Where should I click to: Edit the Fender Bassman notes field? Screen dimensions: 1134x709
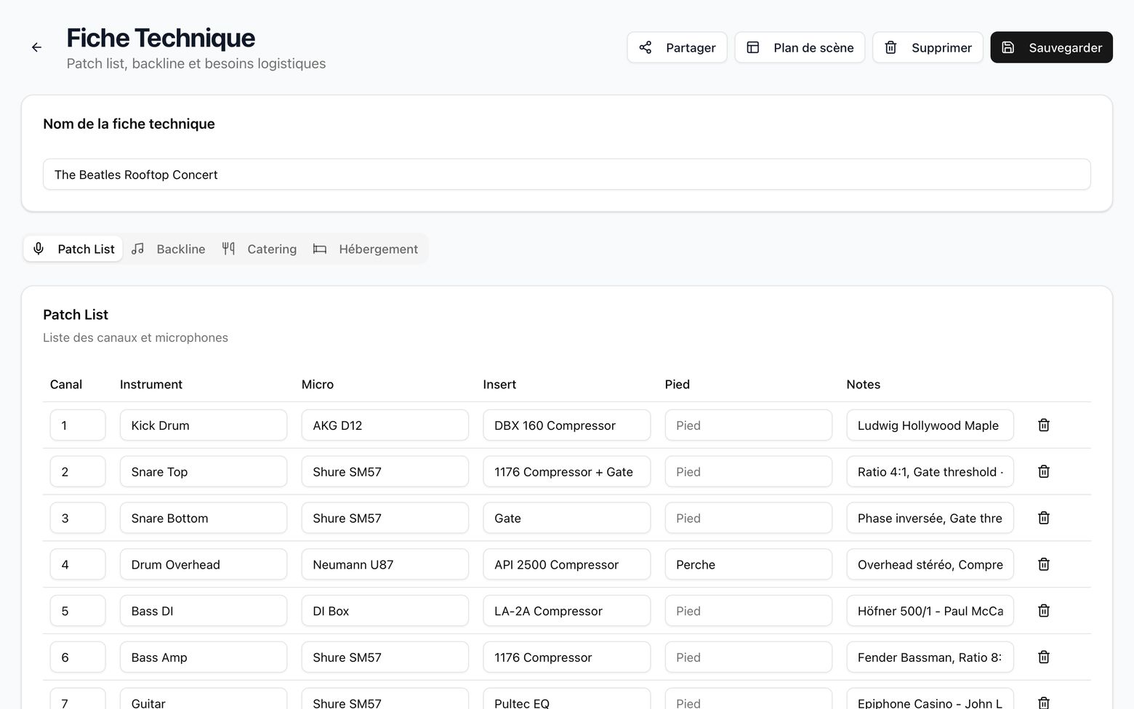click(930, 657)
